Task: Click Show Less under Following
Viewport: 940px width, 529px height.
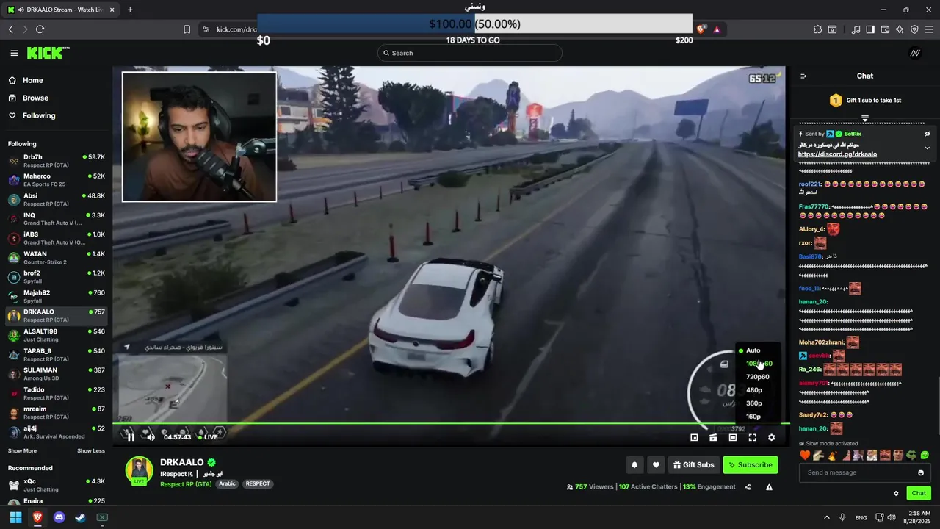Action: tap(91, 451)
